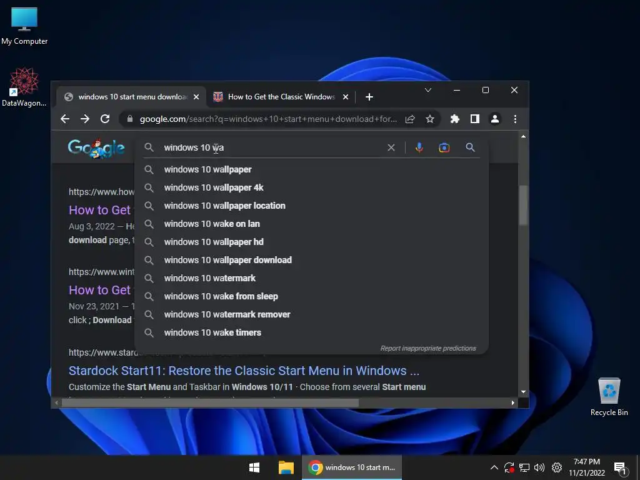Image resolution: width=640 pixels, height=480 pixels.
Task: Select suggestion 'windows 10 wallpaper download'
Action: click(x=311, y=260)
